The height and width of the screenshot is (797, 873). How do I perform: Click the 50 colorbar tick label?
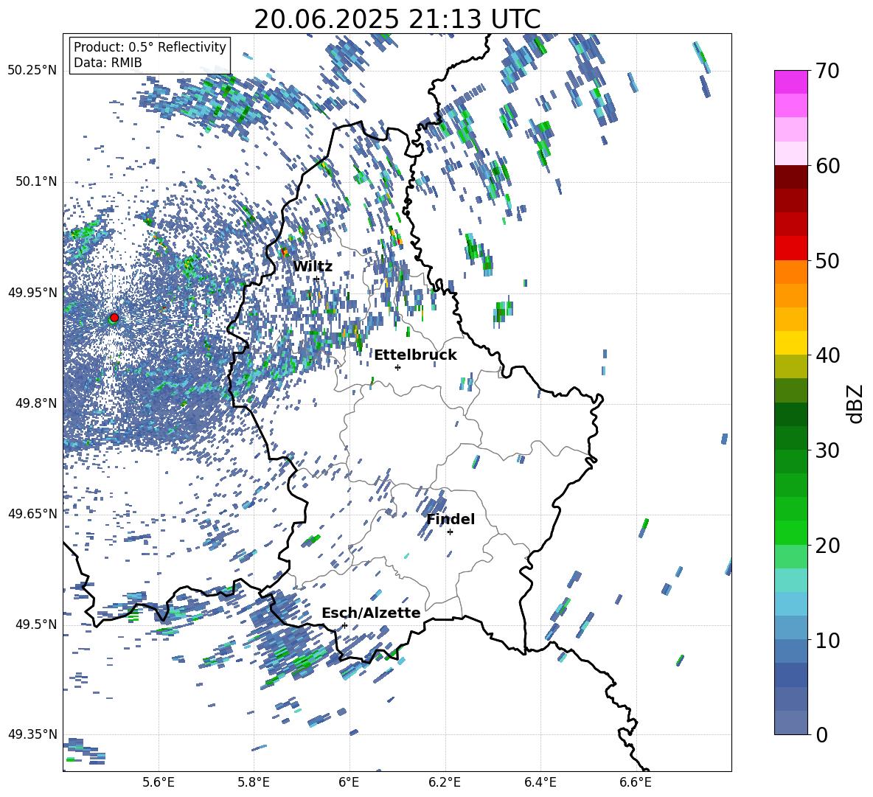[827, 260]
